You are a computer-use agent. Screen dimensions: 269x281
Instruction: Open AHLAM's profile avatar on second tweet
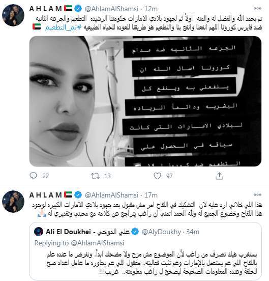coord(13,202)
